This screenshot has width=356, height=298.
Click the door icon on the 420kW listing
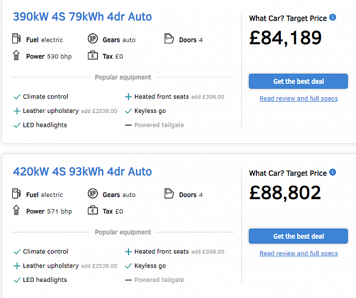(169, 193)
